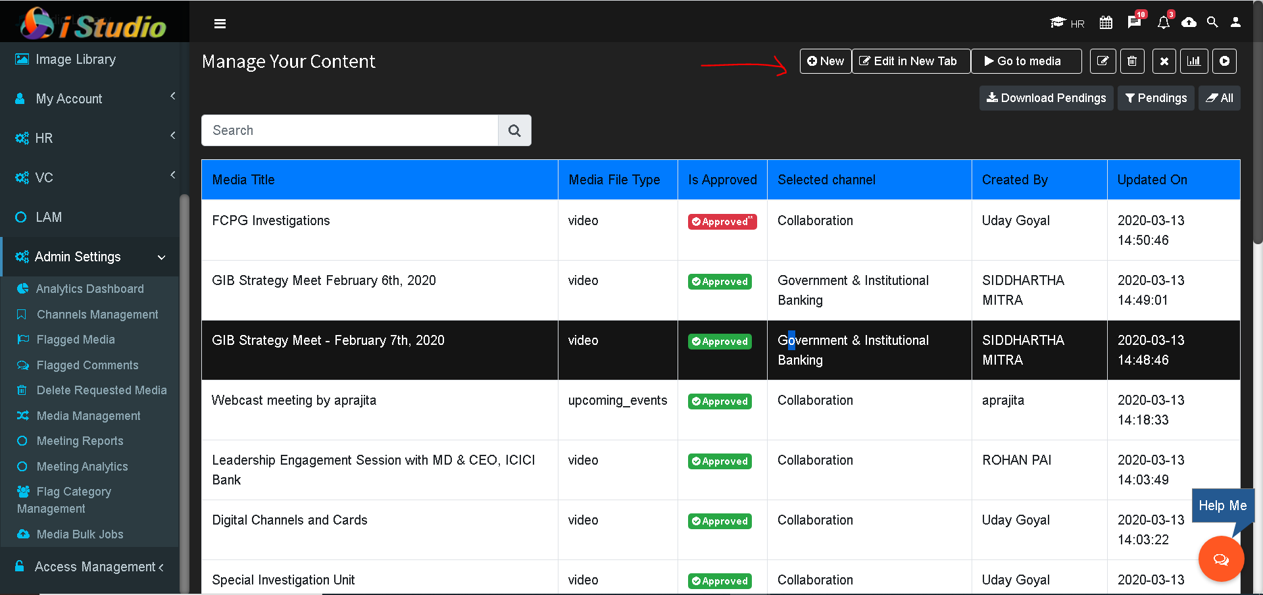Click the cloud upload icon
The image size is (1263, 595).
coord(1189,23)
